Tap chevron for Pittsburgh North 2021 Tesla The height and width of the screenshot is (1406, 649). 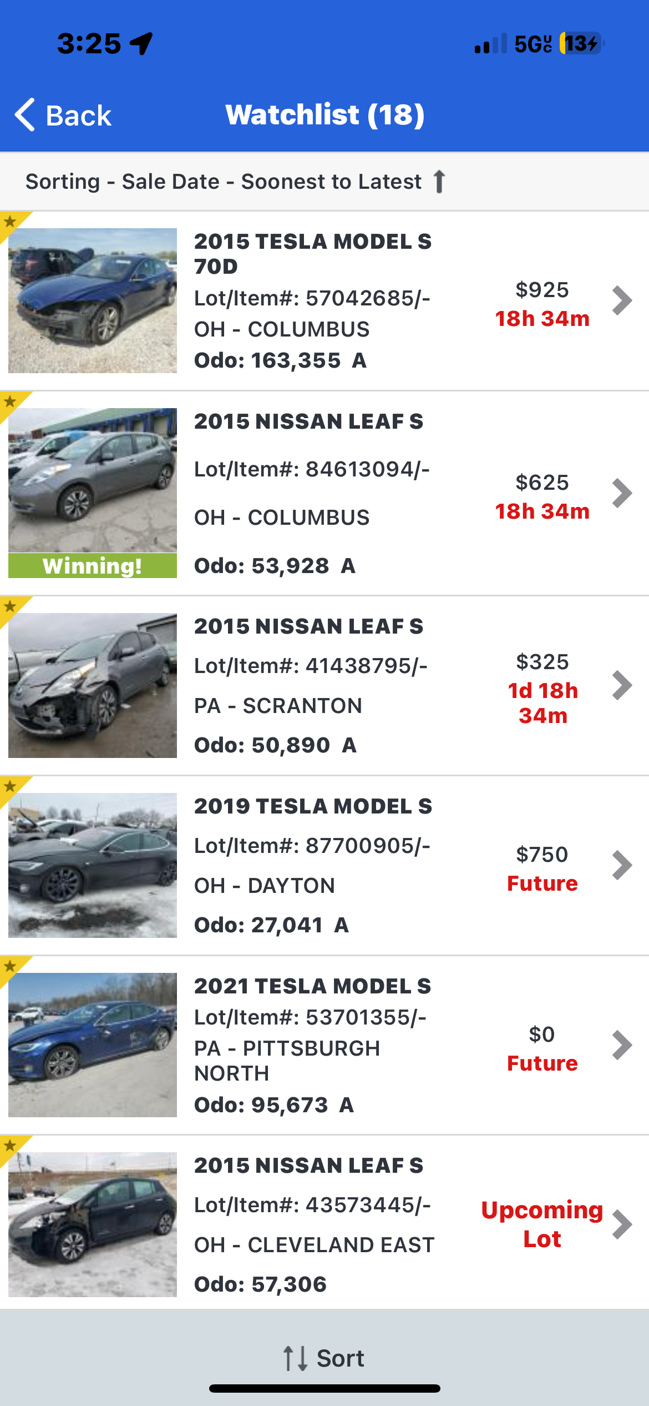point(622,1045)
